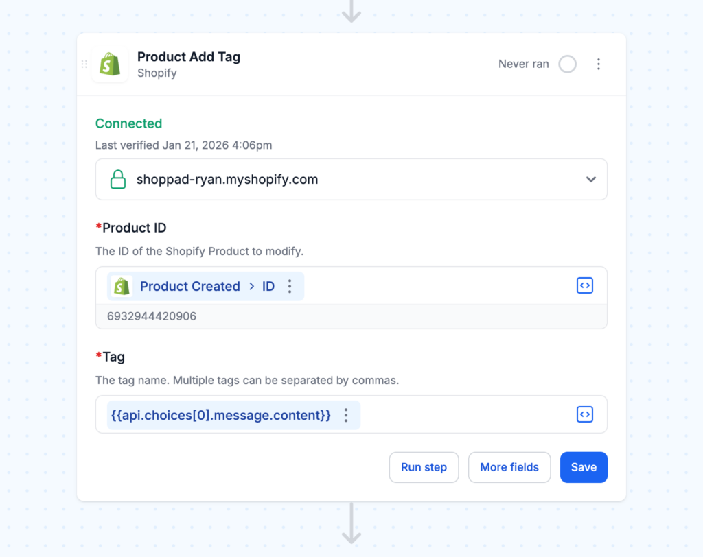Image resolution: width=703 pixels, height=557 pixels.
Task: Toggle connection status via Connected label
Action: [128, 123]
